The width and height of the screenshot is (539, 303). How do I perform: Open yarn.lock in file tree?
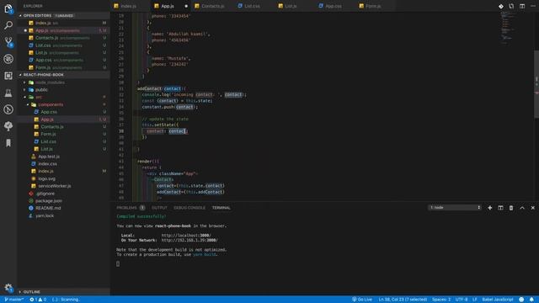[x=45, y=215]
